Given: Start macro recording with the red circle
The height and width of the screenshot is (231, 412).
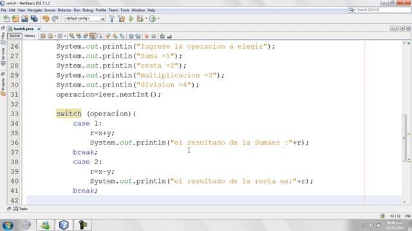Looking at the screenshot, I should coord(147,36).
